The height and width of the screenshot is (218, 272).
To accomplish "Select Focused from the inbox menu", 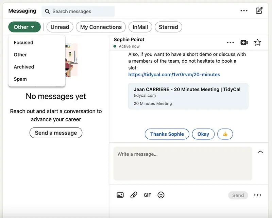I will (23, 42).
